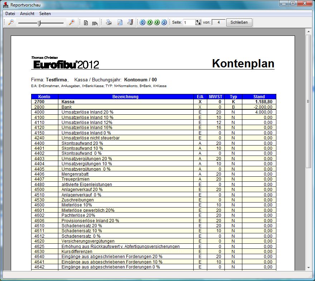Minimize the Reportvorschau window

284,4
